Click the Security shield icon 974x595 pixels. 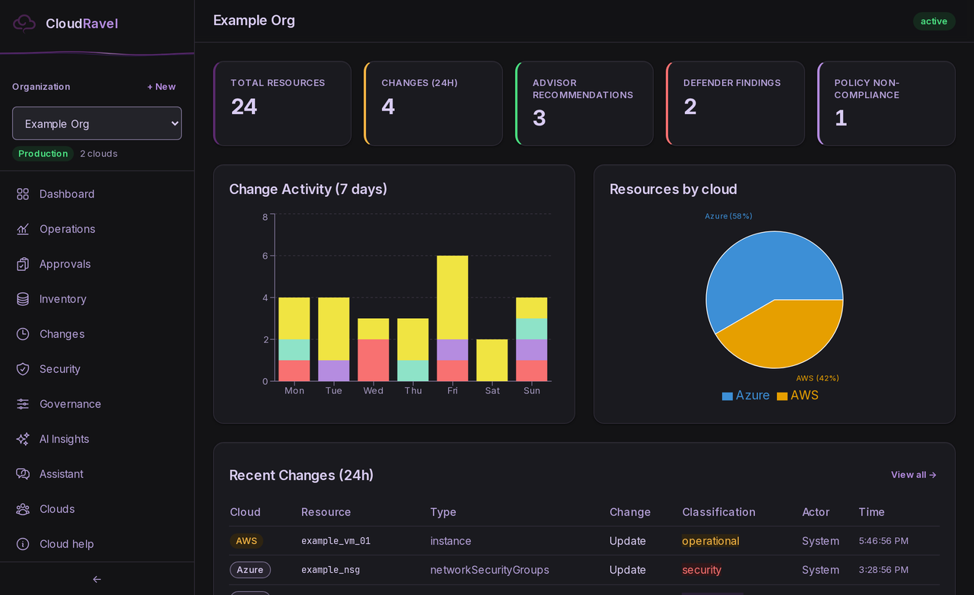pyautogui.click(x=23, y=369)
